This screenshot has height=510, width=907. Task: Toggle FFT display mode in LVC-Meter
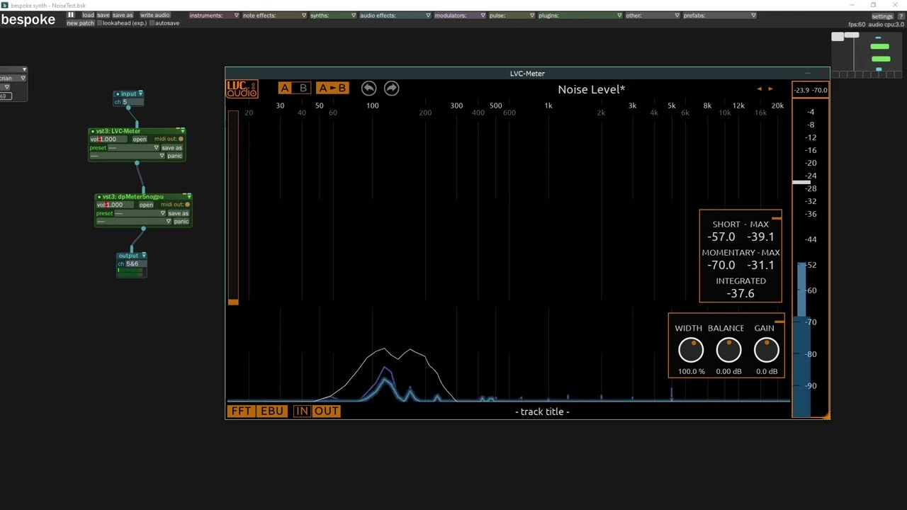(240, 411)
